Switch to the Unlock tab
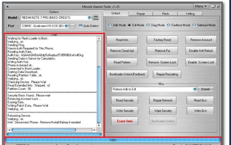 (116, 13)
